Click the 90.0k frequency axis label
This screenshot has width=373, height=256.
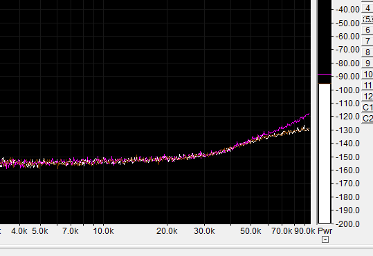pyautogui.click(x=304, y=231)
